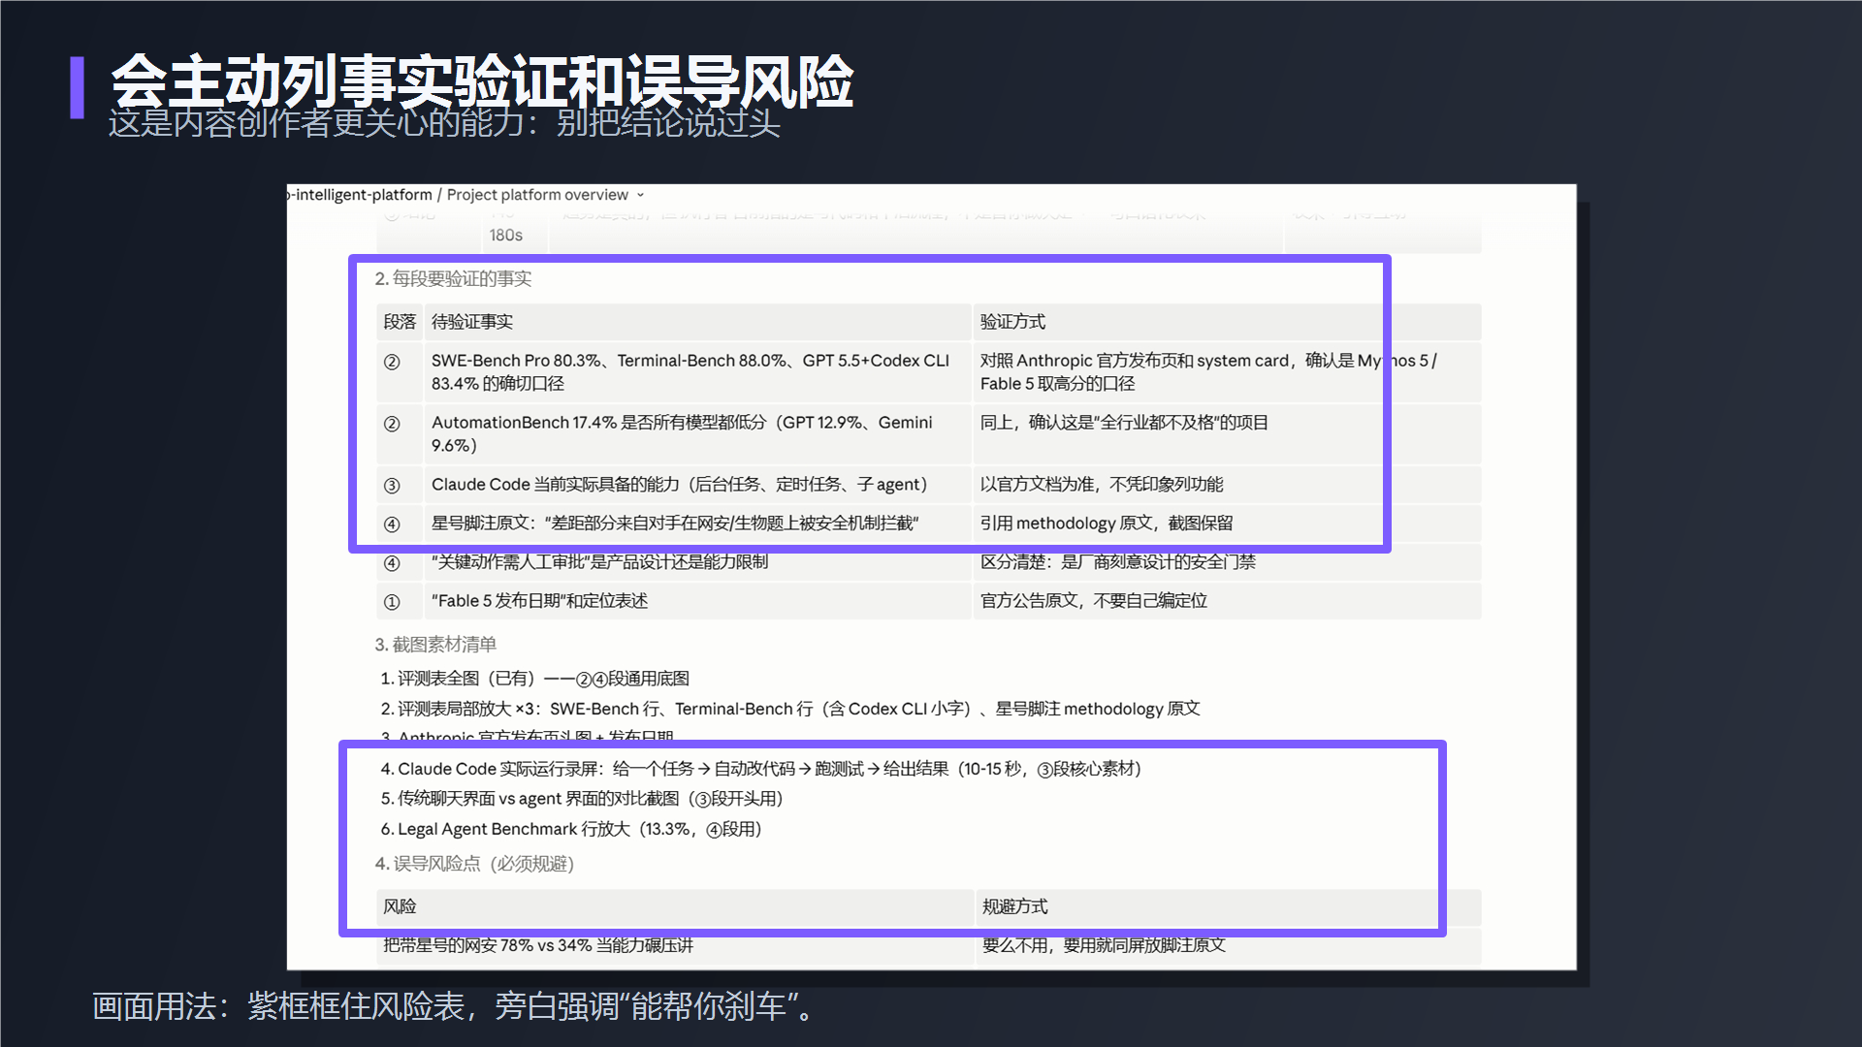1862x1047 pixels.
Task: Click heading '2. 每段要验证的事实'
Action: (453, 279)
